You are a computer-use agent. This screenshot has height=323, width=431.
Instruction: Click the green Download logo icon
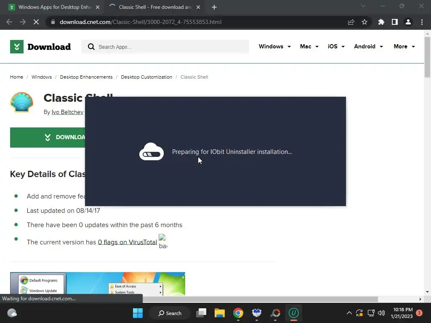tap(17, 47)
